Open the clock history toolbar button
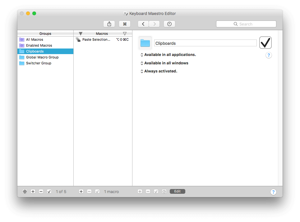Screen dimensions: 300x222 (x=169, y=24)
